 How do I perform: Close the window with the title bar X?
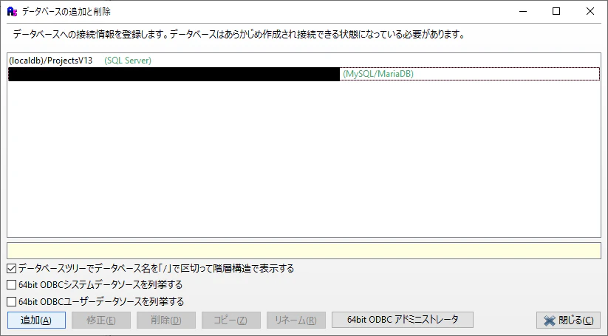(x=590, y=11)
